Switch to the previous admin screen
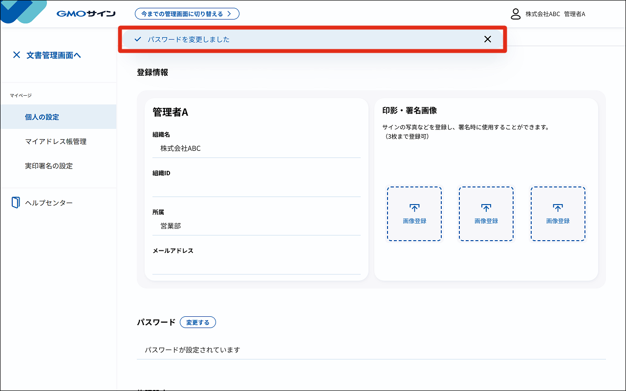This screenshot has height=391, width=626. click(x=187, y=14)
